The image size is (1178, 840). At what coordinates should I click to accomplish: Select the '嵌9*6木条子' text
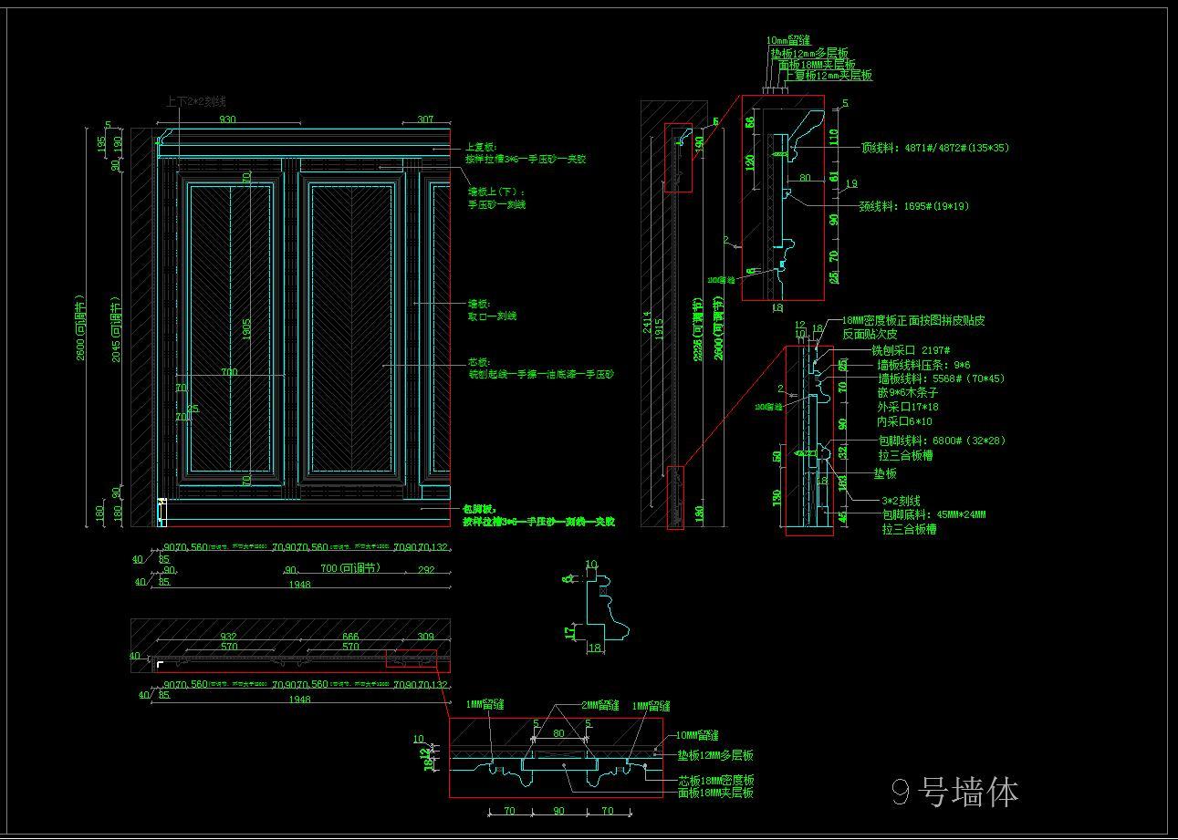pyautogui.click(x=908, y=393)
